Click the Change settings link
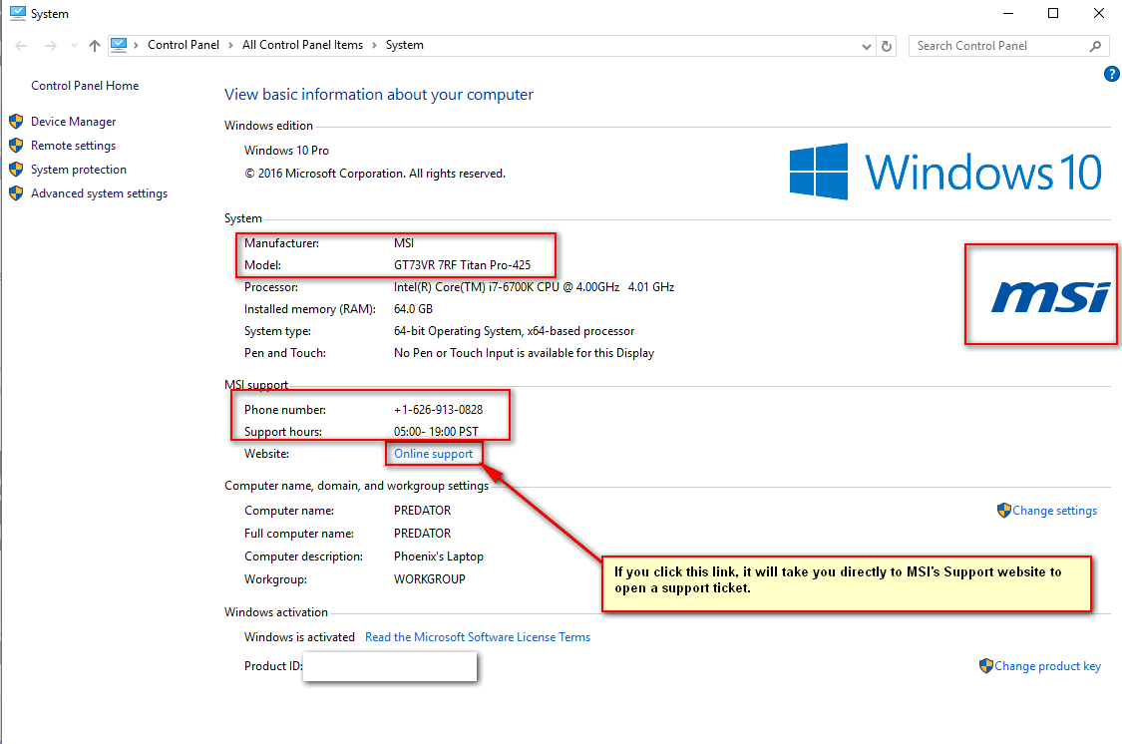 pyautogui.click(x=1055, y=511)
